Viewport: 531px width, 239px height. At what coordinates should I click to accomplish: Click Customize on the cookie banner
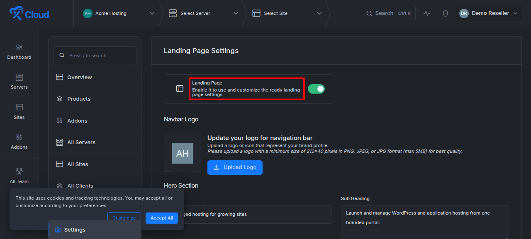(124, 218)
